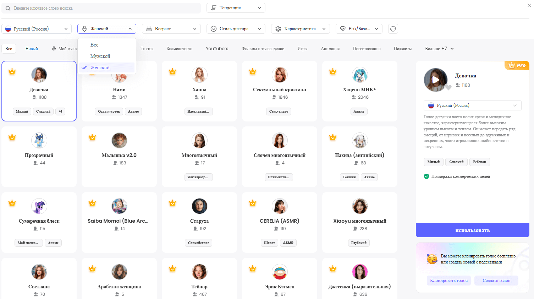Choose the Нахида (английский) avatar
This screenshot has height=299, width=534.
coord(360,140)
